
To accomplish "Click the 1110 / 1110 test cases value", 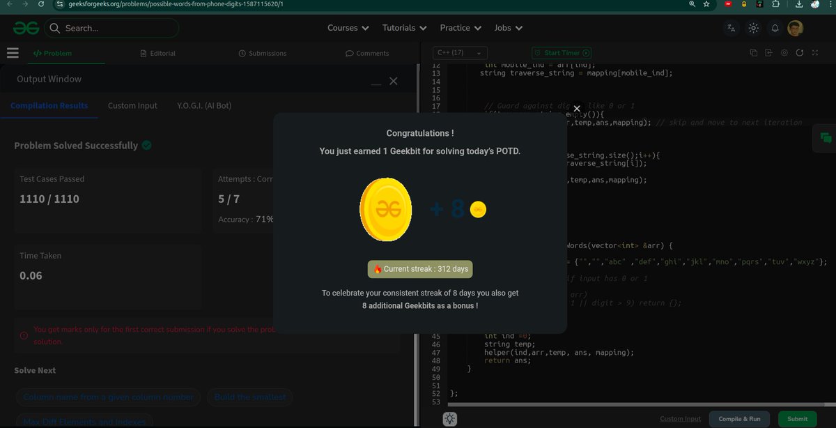I will (x=49, y=199).
